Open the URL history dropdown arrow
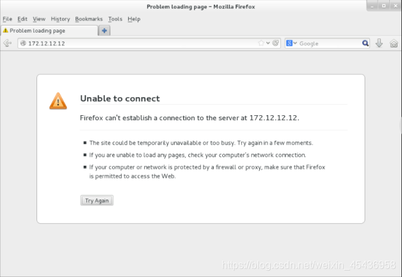This screenshot has width=402, height=277. click(268, 43)
